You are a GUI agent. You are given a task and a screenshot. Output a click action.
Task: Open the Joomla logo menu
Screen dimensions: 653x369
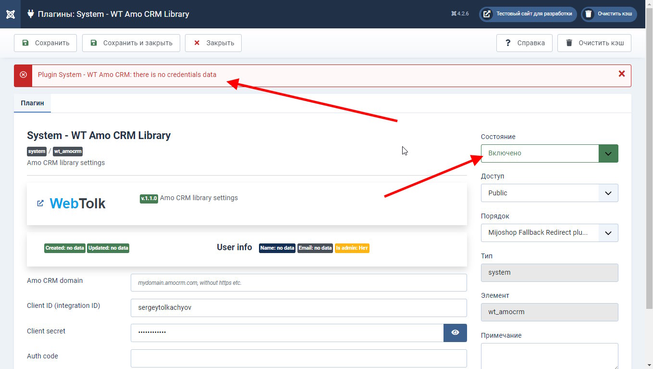(x=10, y=14)
